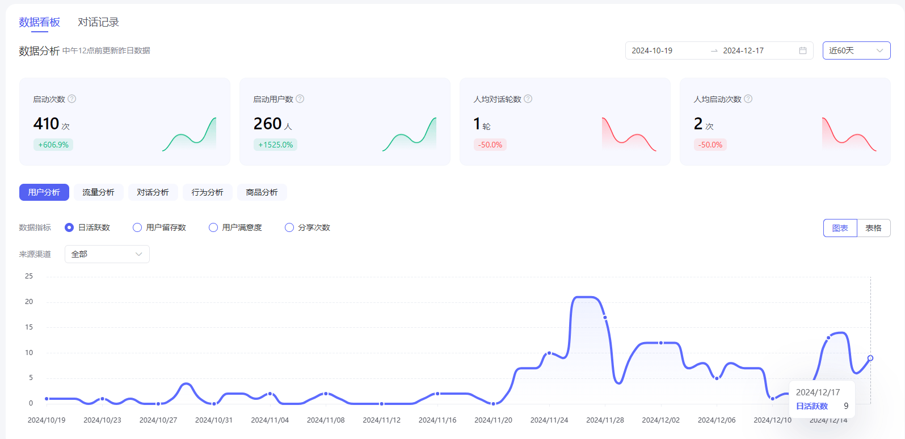Open the 来源渠道 全部 dropdown

[x=107, y=254]
